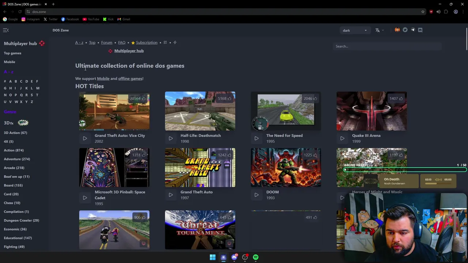This screenshot has width=468, height=263.
Task: Open Discord from the taskbar
Action: [x=234, y=257]
